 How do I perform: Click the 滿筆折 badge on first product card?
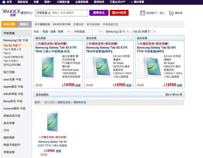pyautogui.click(x=39, y=85)
